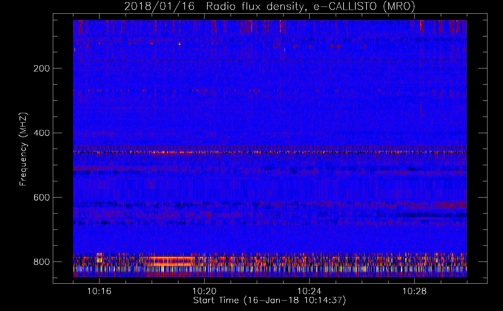Click the 200 MHz y-axis tick label
This screenshot has height=311, width=503.
click(42, 68)
